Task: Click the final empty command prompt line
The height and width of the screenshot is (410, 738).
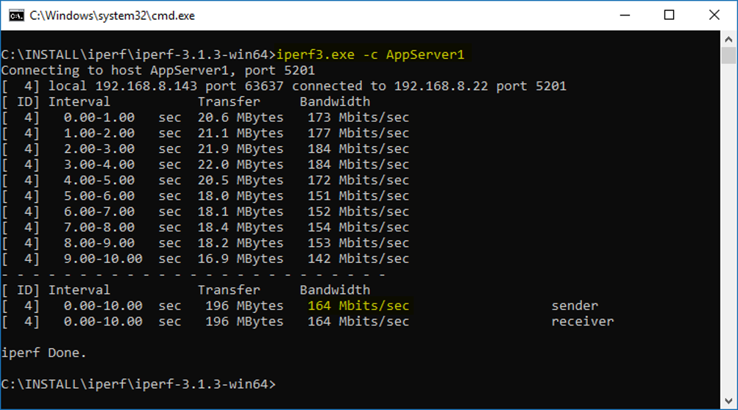Action: tap(138, 384)
